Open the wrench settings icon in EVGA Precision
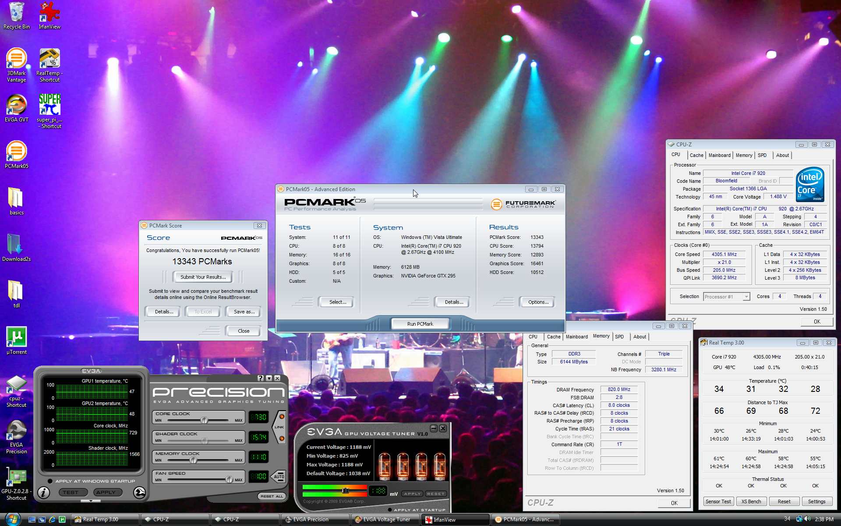The width and height of the screenshot is (841, 526). 139,493
